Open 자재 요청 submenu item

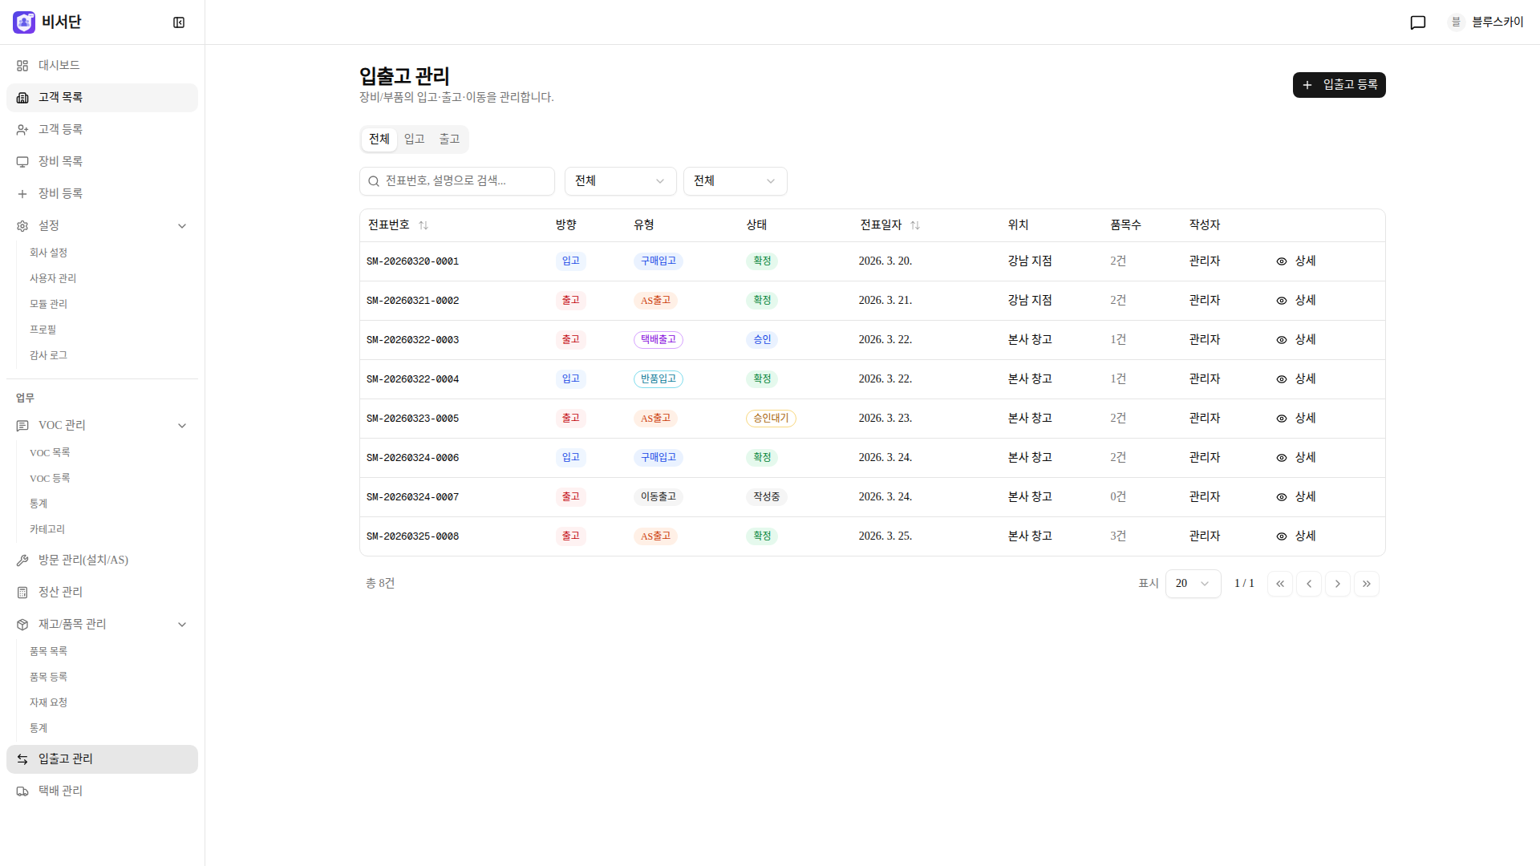(x=48, y=703)
